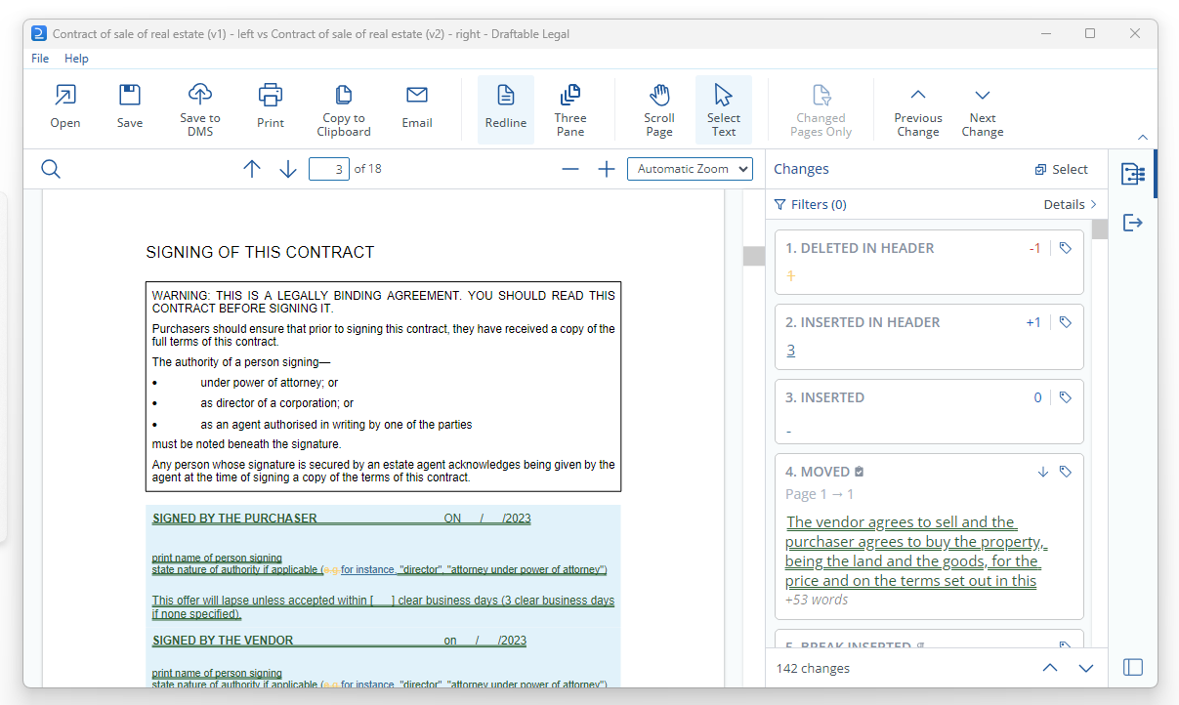
Task: Go to next page arrow
Action: tap(288, 169)
